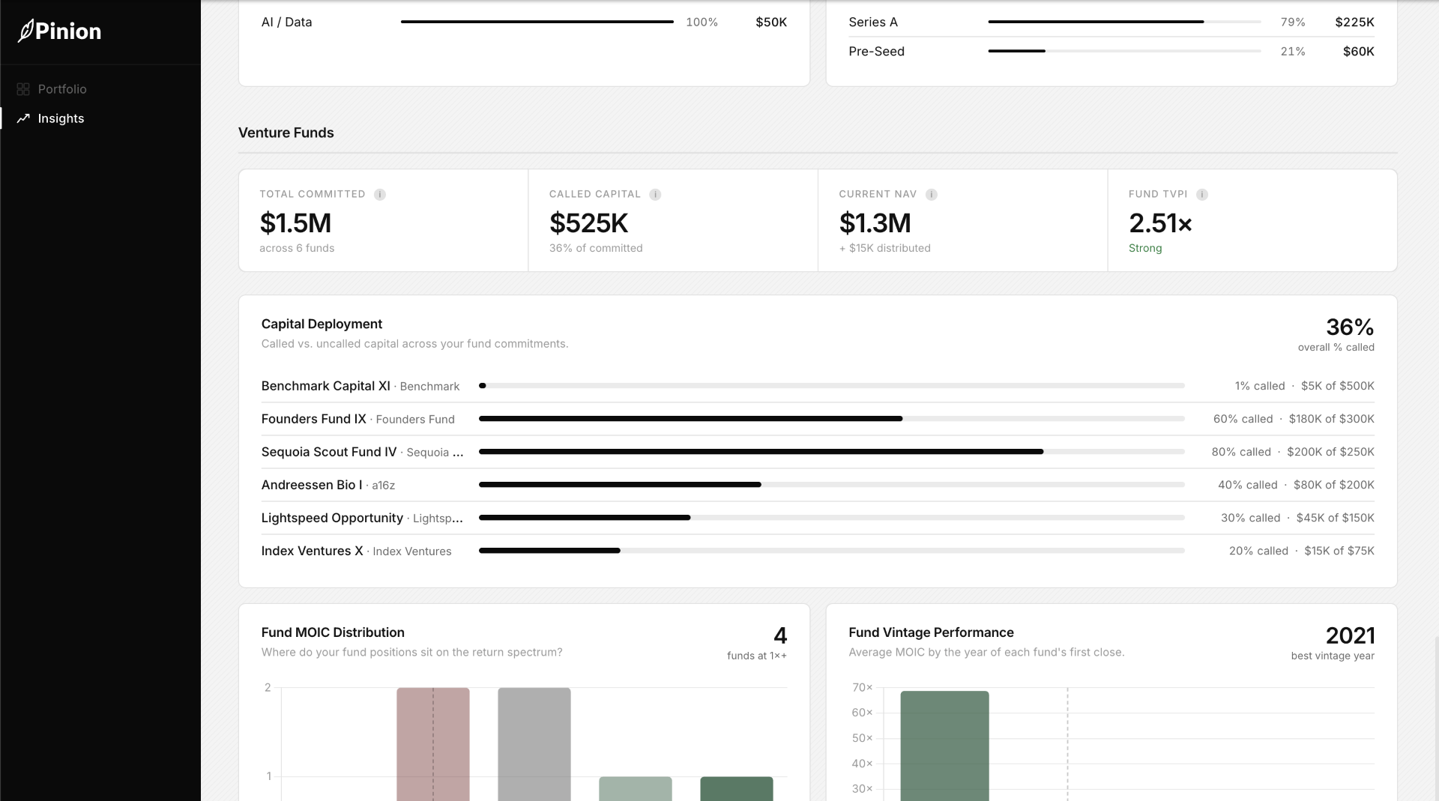1439x801 pixels.
Task: Click the Pre-Seed allocation bar
Action: pyautogui.click(x=1124, y=51)
